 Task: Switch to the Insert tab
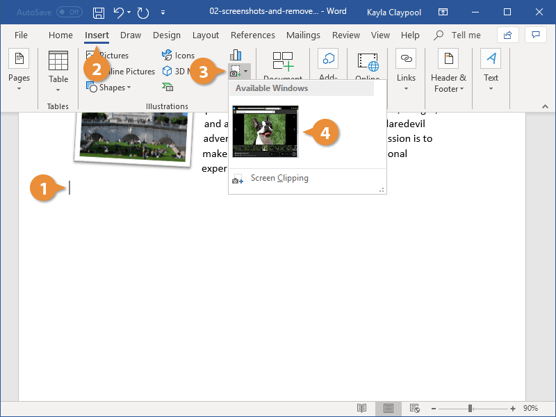coord(97,35)
